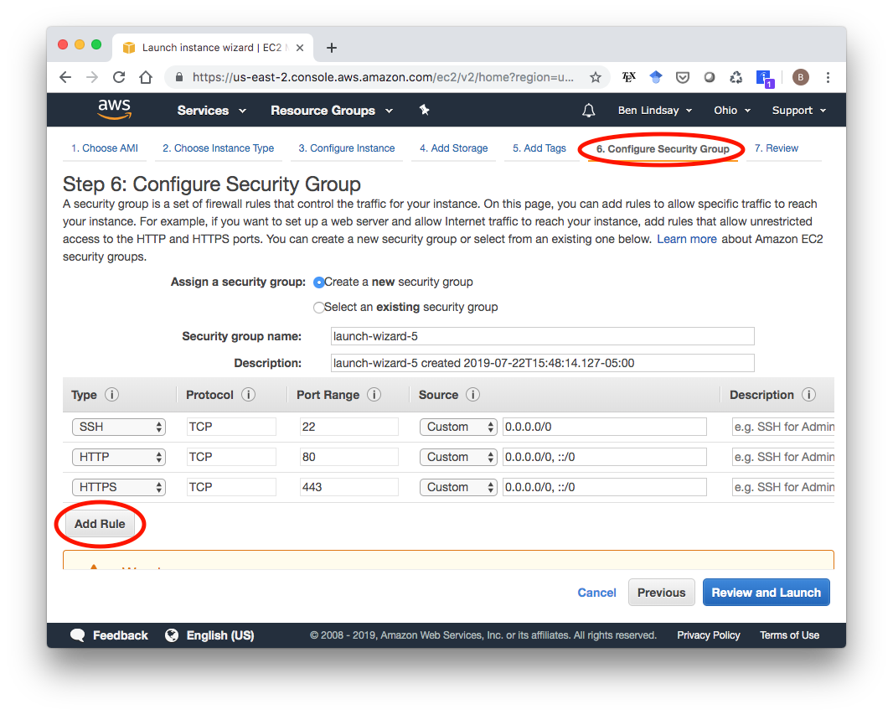Open the Chrome three-dot menu
Viewport: 893px width, 715px height.
click(828, 77)
